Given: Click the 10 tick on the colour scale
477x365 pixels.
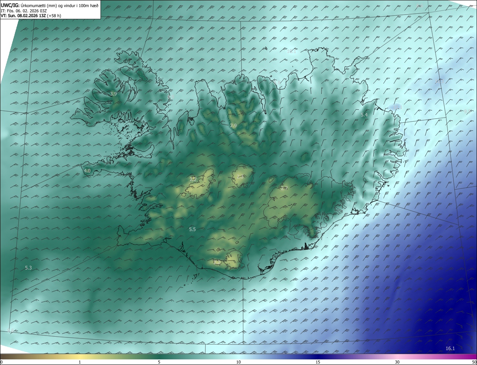Looking at the screenshot, I should click(238, 362).
